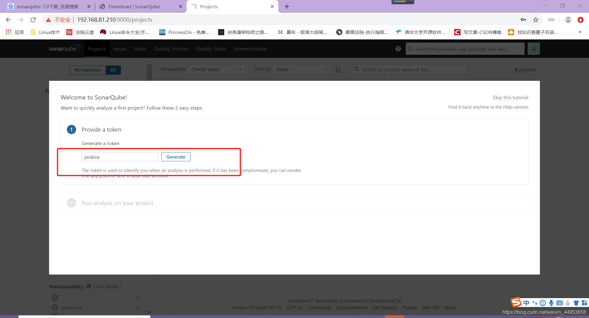This screenshot has width=589, height=318.
Task: Close the Download | SonarQube tab
Action: click(181, 6)
